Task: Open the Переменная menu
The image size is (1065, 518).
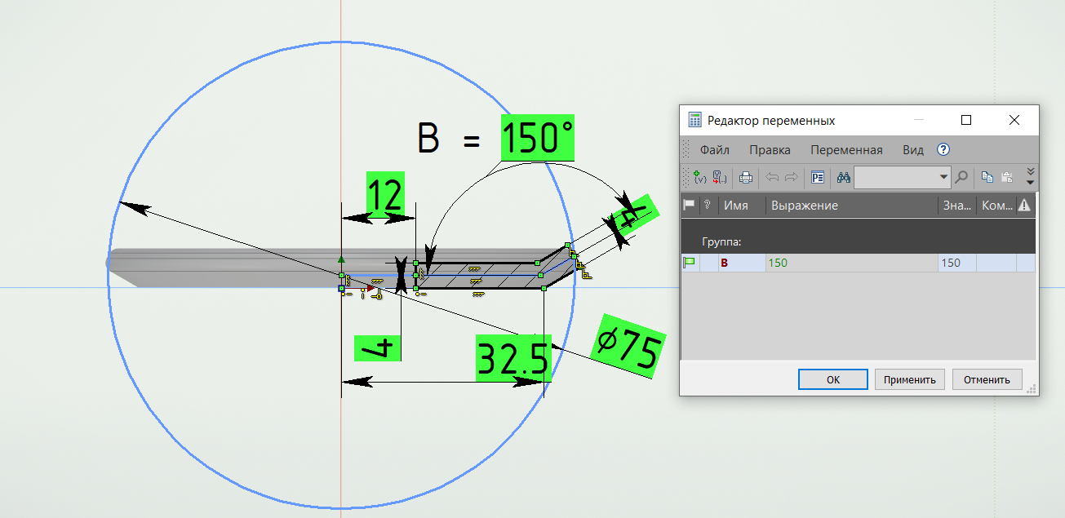Action: coord(846,150)
